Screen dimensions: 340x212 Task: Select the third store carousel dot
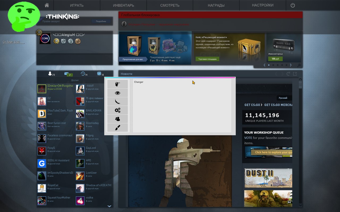click(x=278, y=65)
